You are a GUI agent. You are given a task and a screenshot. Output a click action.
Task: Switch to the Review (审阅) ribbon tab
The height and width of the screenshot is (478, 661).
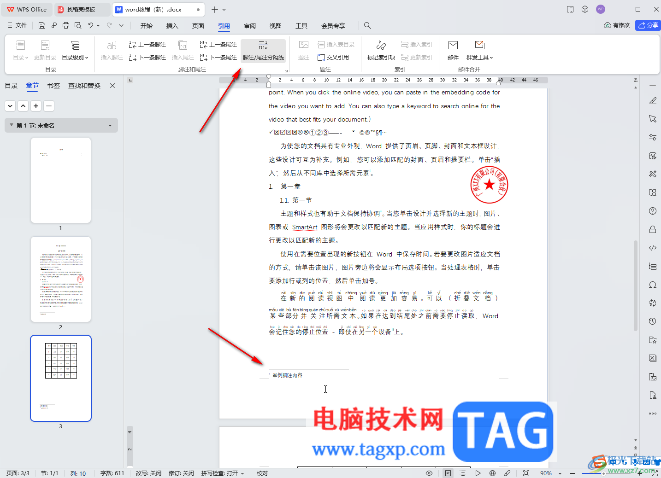point(250,26)
